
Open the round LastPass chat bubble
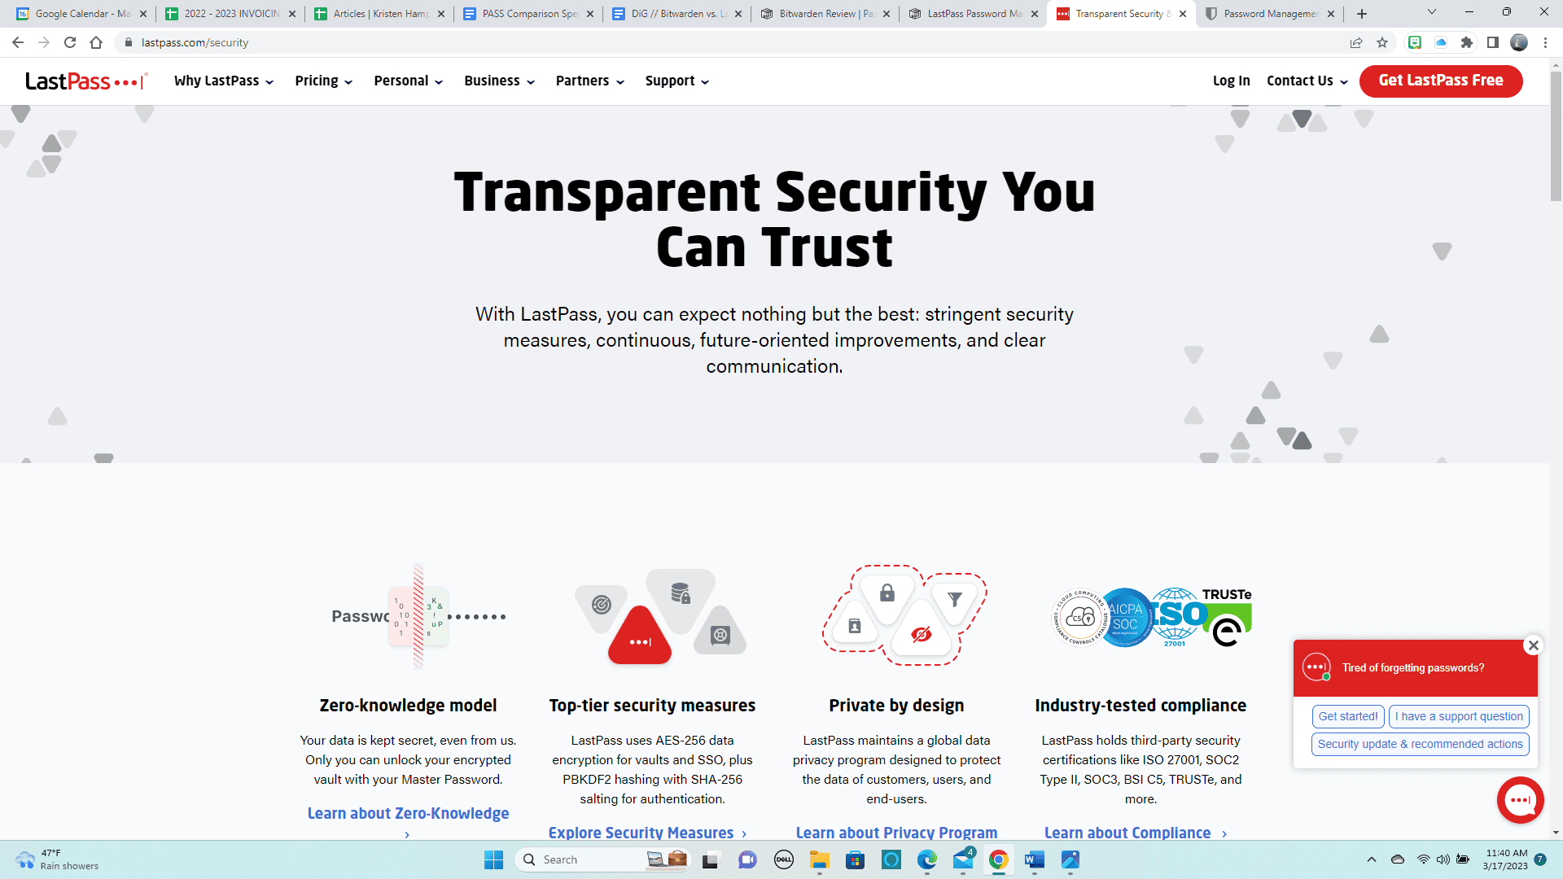1520,800
